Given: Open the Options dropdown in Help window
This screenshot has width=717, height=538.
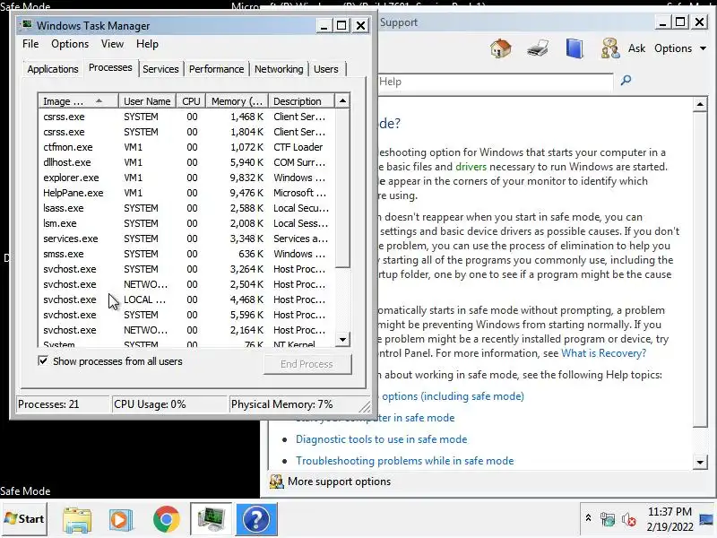Looking at the screenshot, I should [680, 48].
